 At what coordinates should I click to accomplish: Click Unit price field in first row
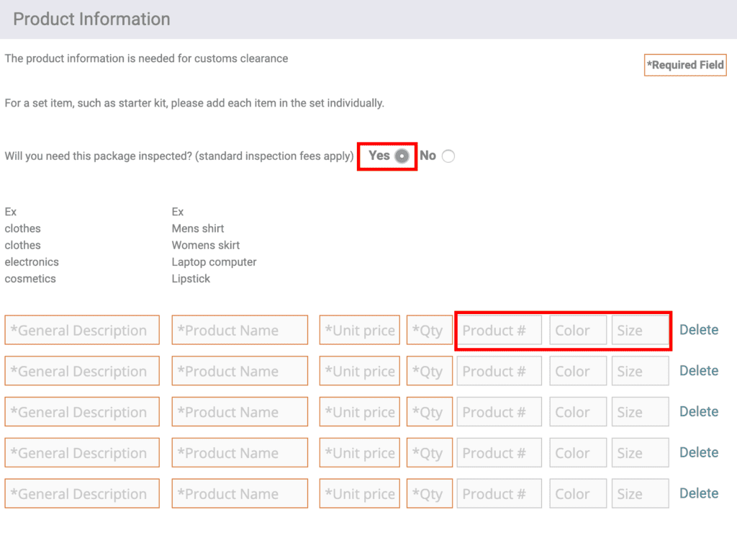pyautogui.click(x=360, y=330)
